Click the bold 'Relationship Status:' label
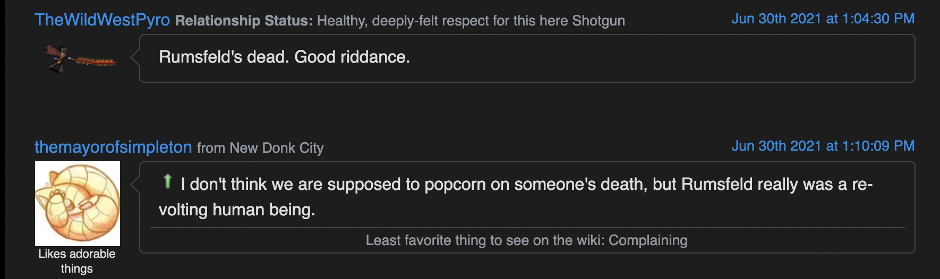Image resolution: width=940 pixels, height=279 pixels. coord(244,21)
